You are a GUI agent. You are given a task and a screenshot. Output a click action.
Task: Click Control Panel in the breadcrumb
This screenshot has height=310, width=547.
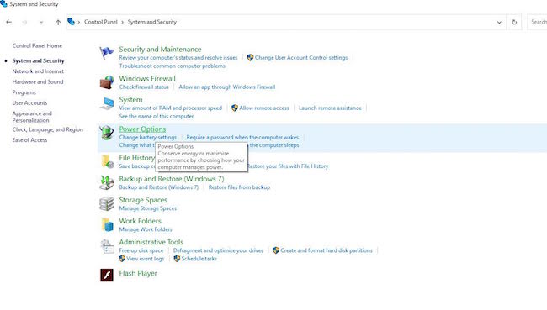pos(100,22)
